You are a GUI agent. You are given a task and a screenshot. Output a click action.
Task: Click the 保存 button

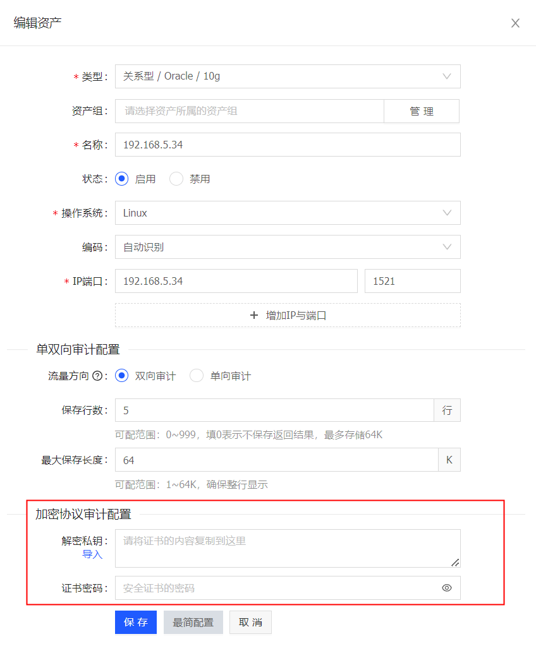pos(136,623)
